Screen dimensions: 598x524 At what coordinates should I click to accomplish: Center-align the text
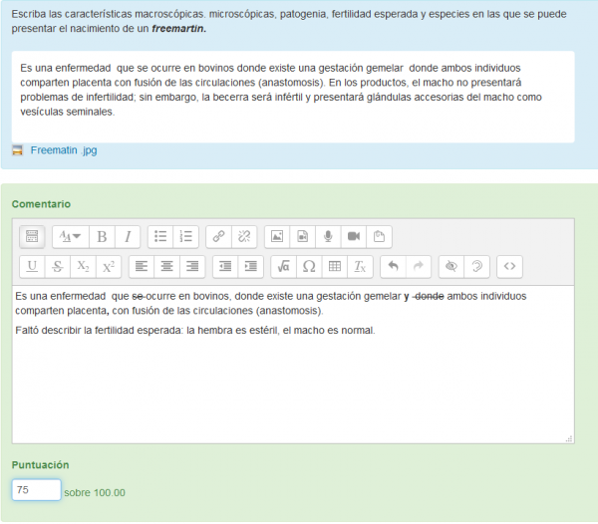[167, 266]
